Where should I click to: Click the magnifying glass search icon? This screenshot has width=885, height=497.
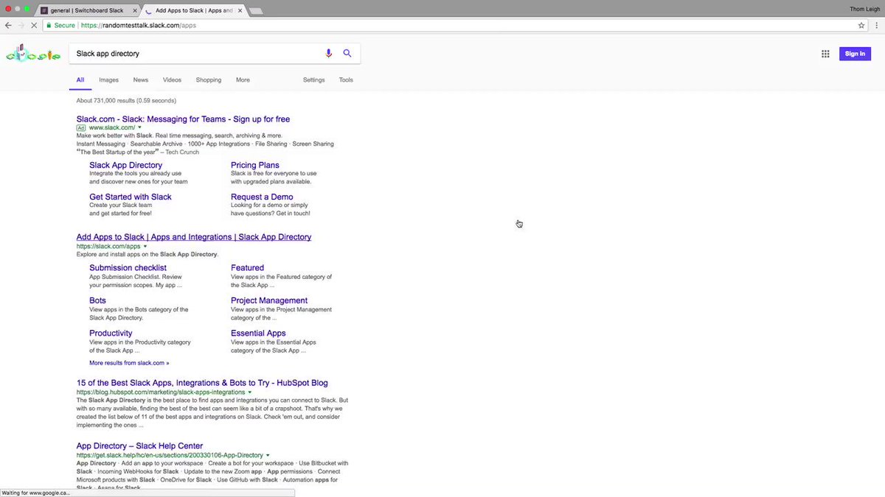(x=347, y=54)
